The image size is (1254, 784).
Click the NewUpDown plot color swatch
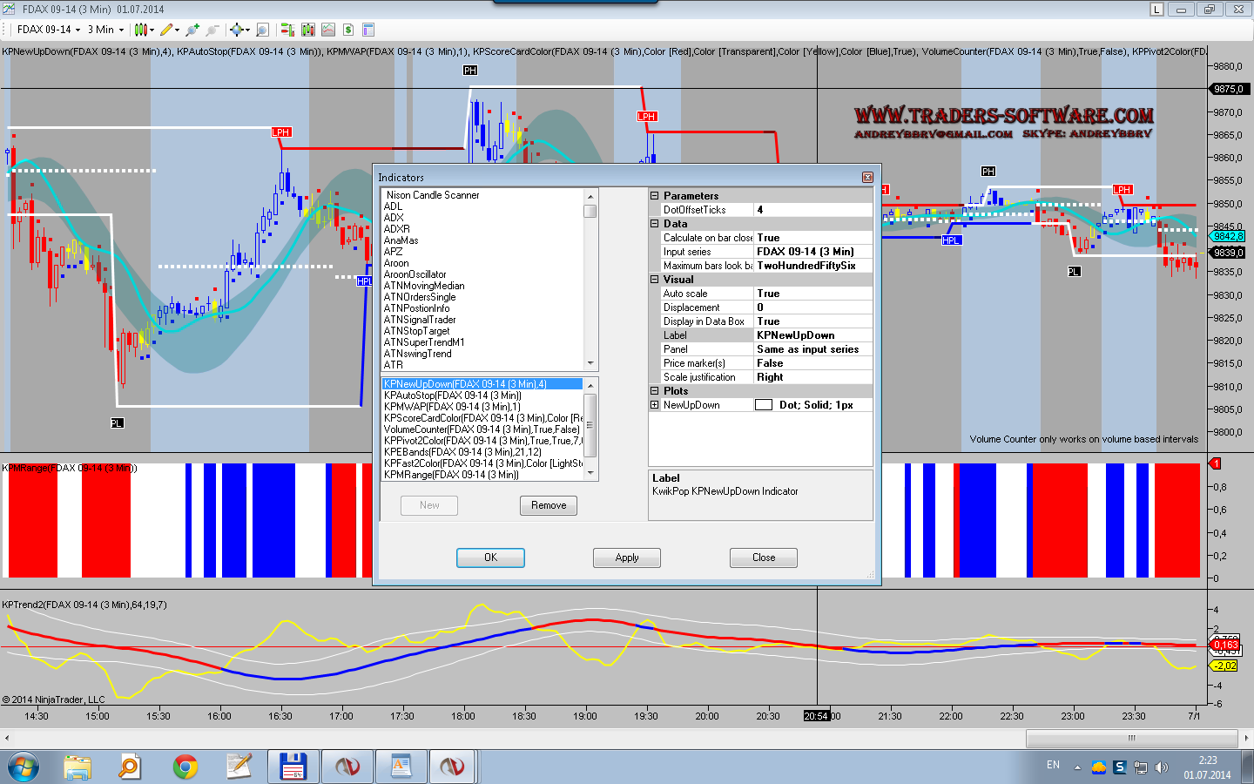pyautogui.click(x=763, y=405)
